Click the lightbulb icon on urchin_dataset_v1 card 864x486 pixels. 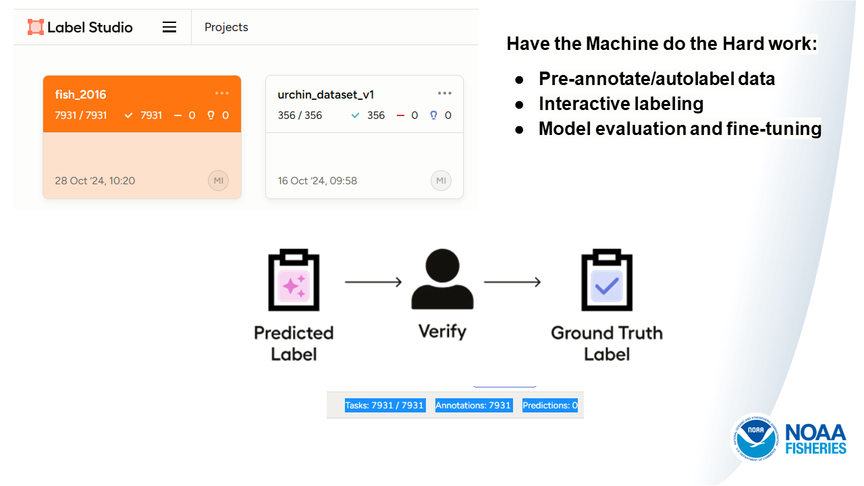(x=433, y=115)
